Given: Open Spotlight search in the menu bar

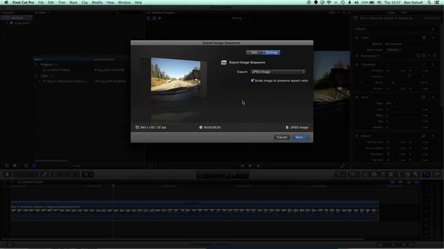Looking at the screenshot, I should (x=429, y=2).
